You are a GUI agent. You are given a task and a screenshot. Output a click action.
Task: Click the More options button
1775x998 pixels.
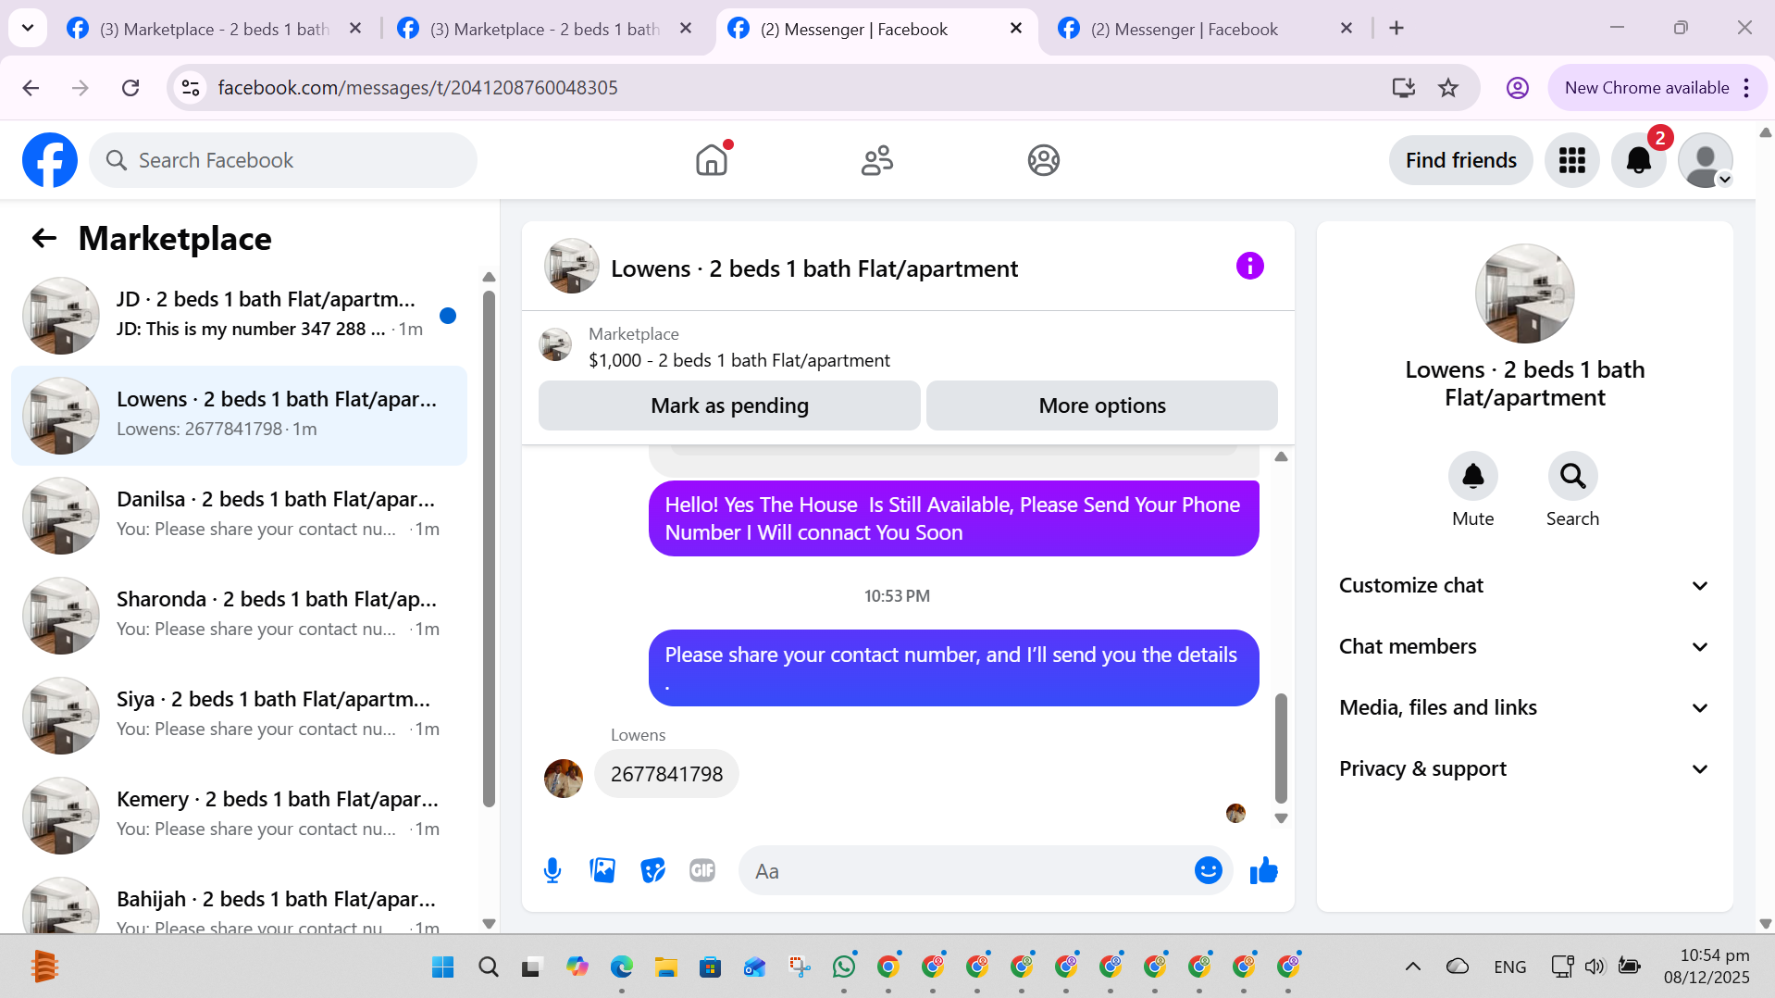1101,405
